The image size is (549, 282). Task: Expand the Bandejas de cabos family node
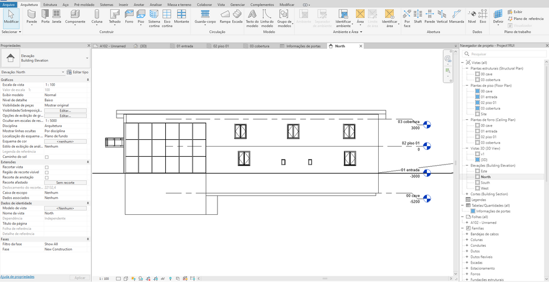(x=467, y=234)
